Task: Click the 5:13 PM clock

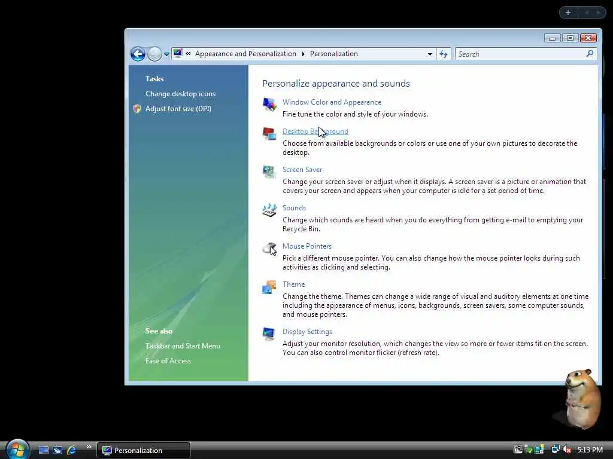Action: point(590,450)
